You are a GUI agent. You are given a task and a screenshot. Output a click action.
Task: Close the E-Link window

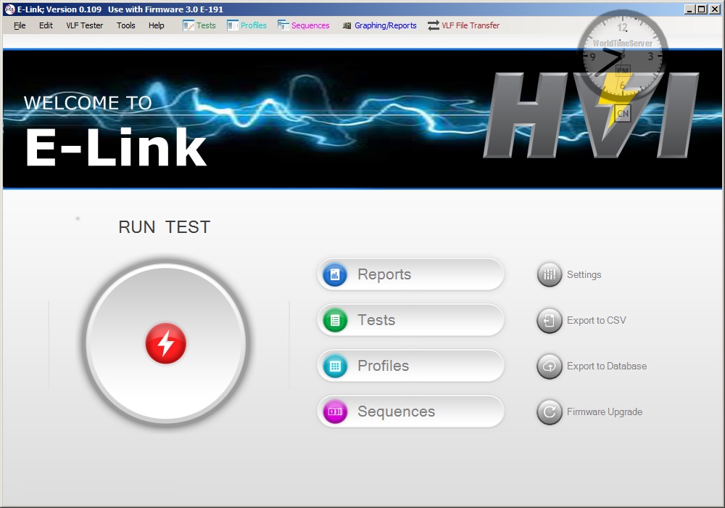714,9
